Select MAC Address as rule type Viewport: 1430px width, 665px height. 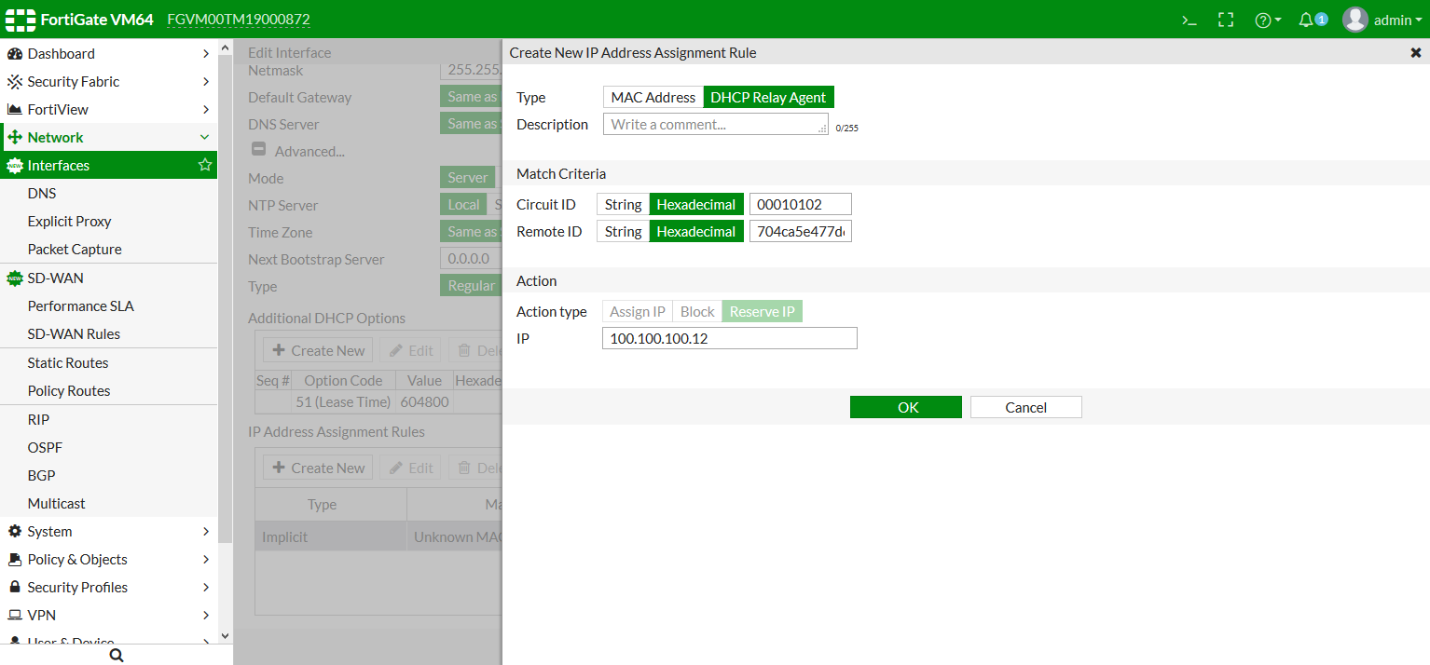653,97
